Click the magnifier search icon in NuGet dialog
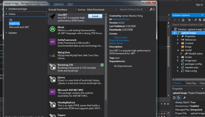The height and width of the screenshot is (117, 205). [x=151, y=9]
